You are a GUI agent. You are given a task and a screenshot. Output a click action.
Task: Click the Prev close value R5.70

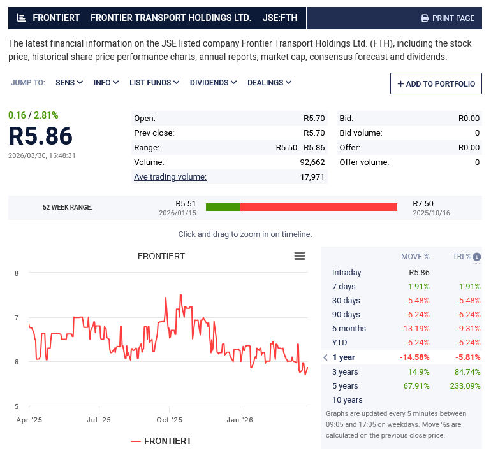click(314, 133)
